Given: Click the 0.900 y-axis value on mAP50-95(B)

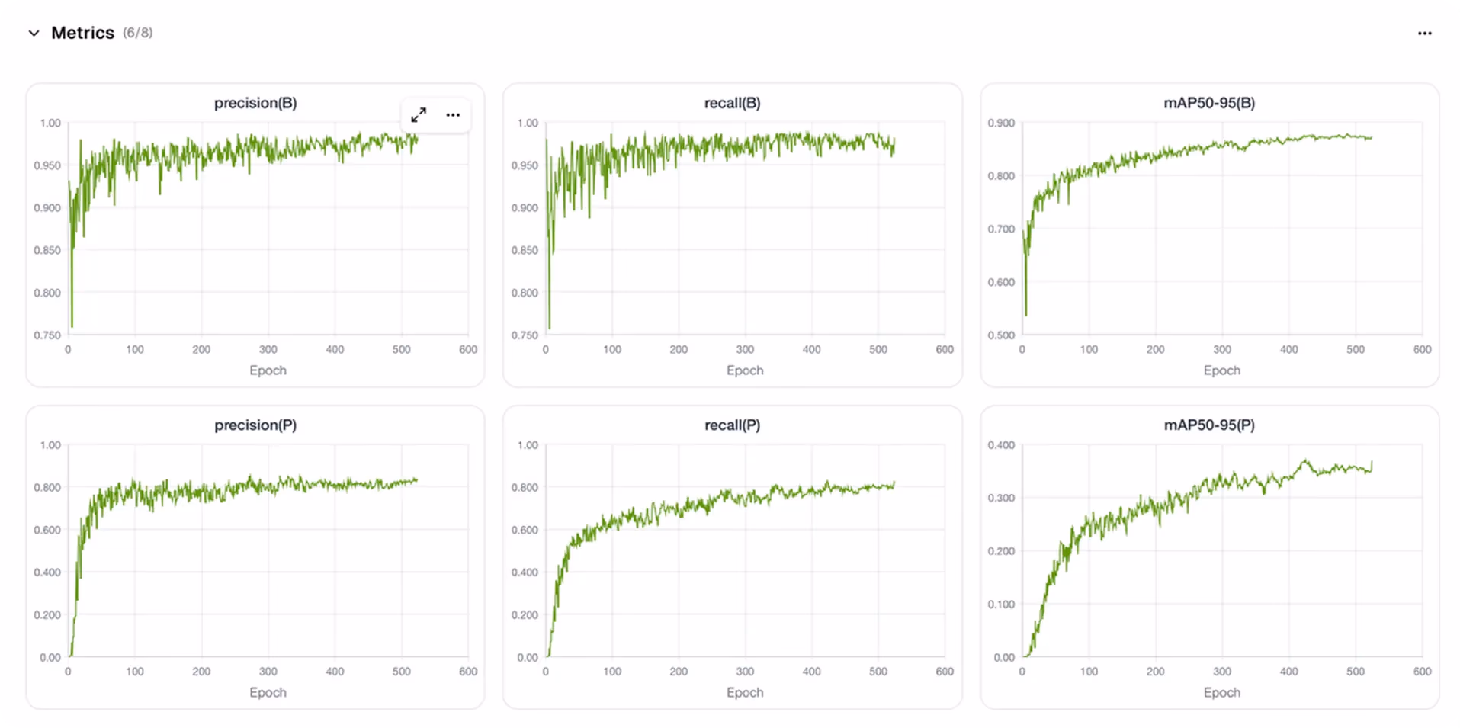Looking at the screenshot, I should [1001, 123].
